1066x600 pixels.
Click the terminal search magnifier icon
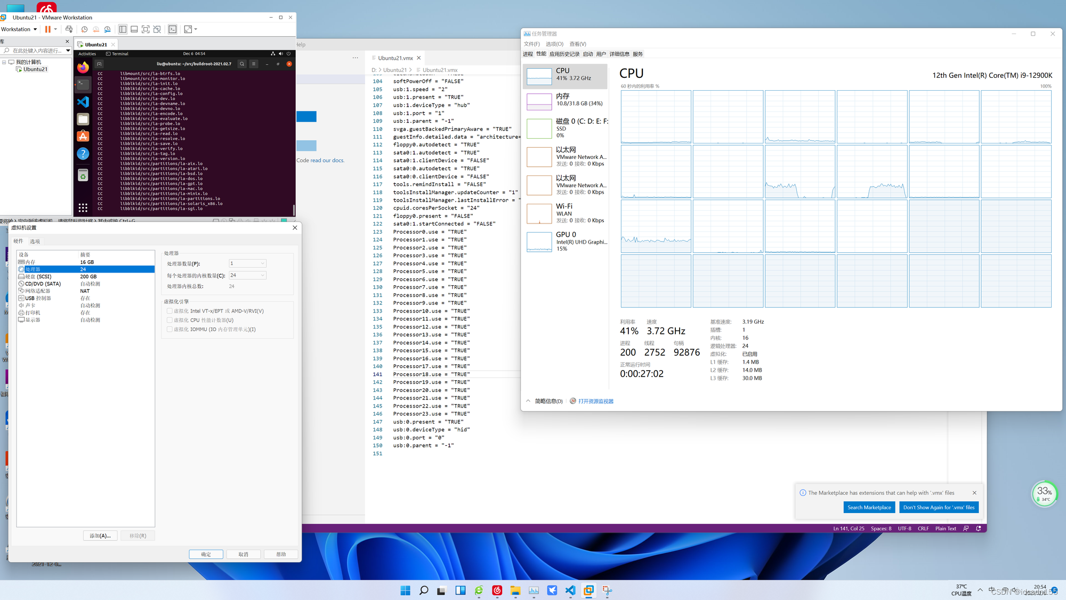pos(242,64)
